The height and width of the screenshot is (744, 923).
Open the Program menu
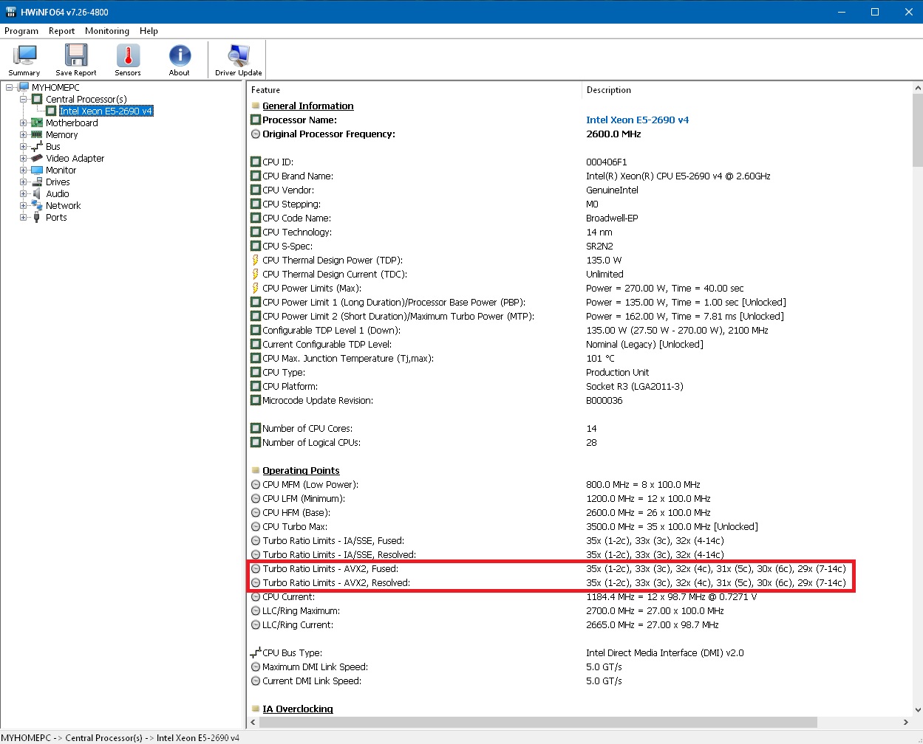click(21, 31)
